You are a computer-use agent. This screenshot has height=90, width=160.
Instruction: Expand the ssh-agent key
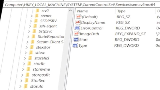click(30, 26)
